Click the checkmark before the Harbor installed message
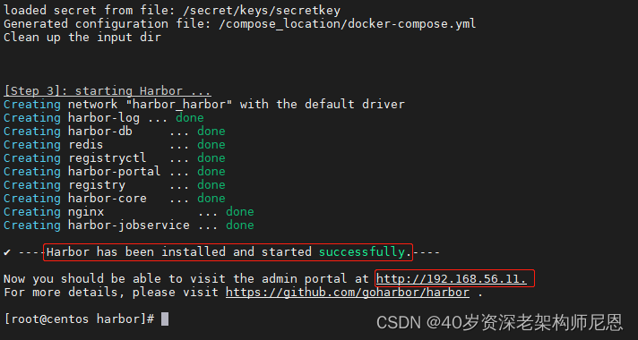The image size is (638, 340). (x=7, y=252)
